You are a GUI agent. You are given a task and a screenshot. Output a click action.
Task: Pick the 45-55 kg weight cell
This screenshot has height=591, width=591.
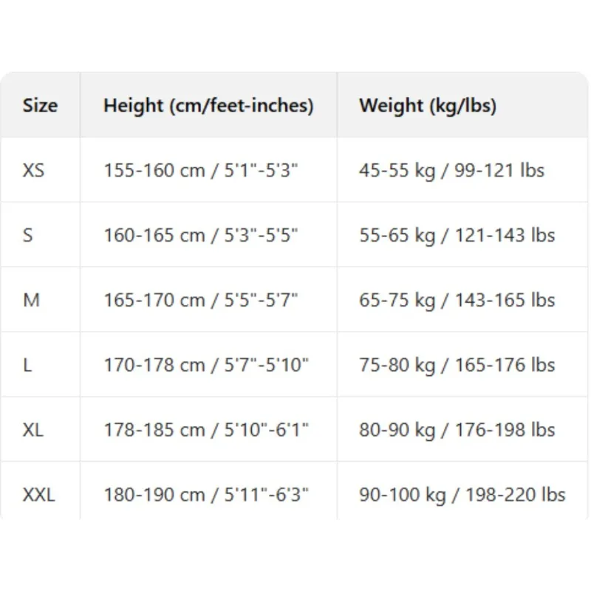(451, 171)
